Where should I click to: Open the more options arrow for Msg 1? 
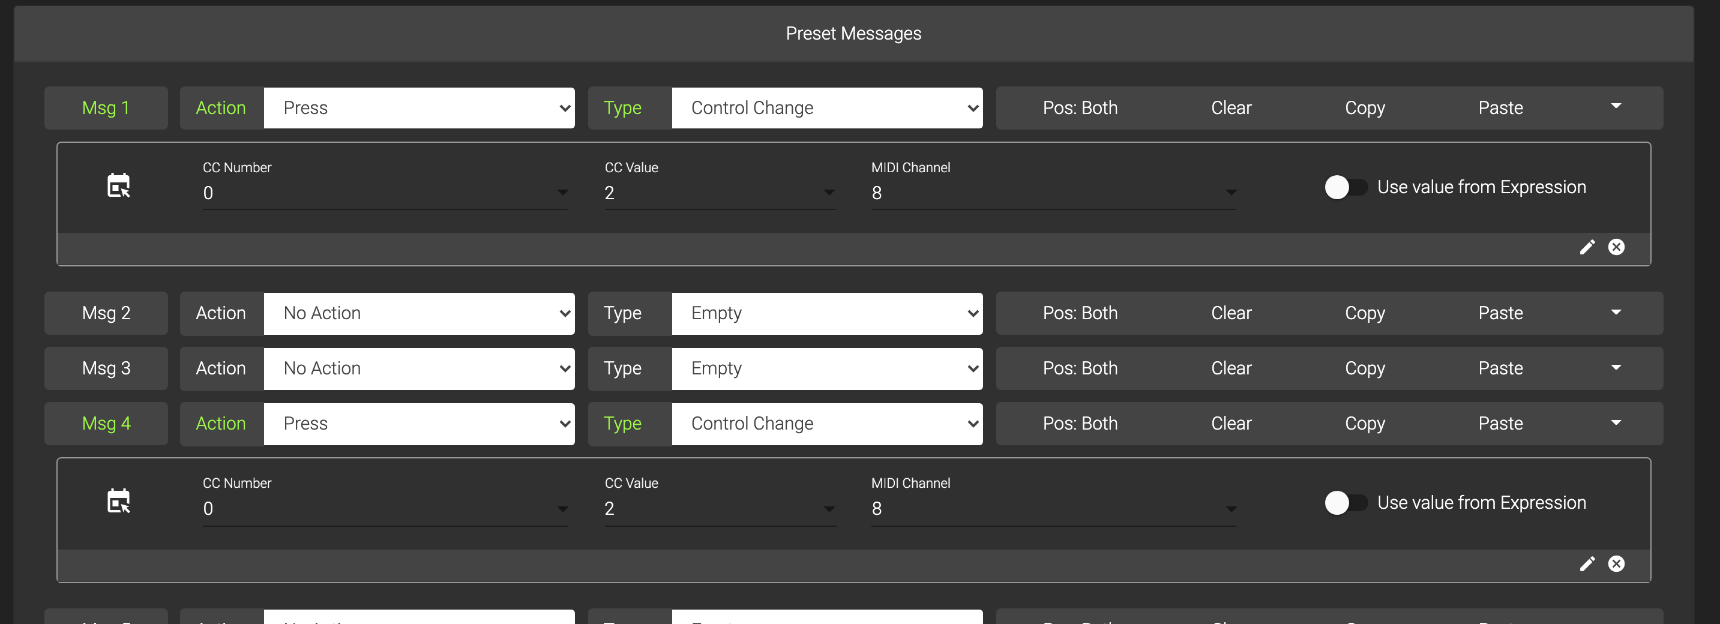(x=1616, y=107)
